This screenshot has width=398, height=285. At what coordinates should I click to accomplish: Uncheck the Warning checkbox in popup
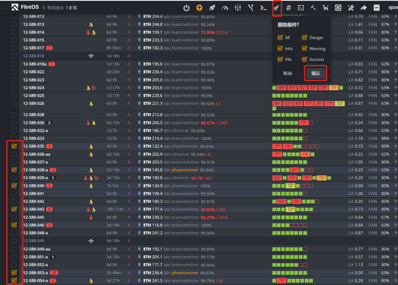click(x=304, y=48)
